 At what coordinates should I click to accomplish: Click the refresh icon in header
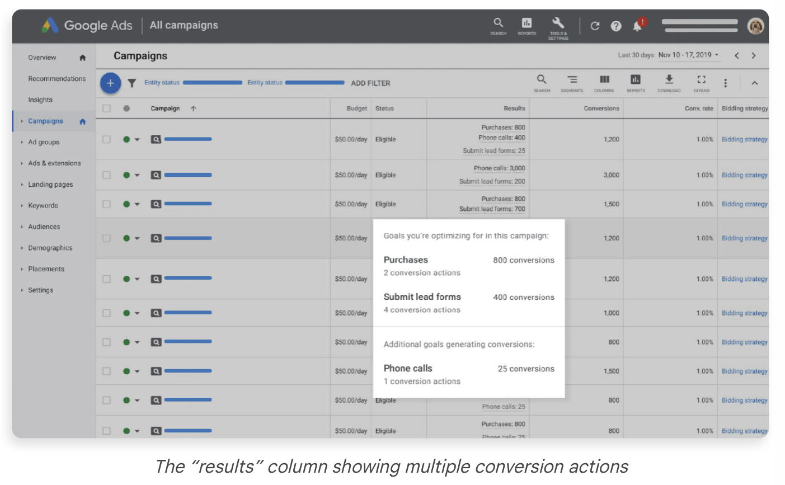[x=595, y=26]
